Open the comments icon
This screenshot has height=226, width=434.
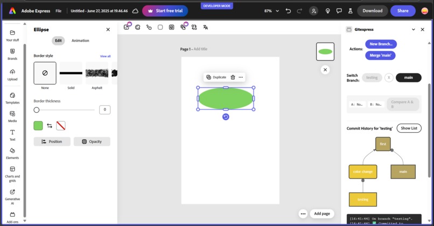click(x=339, y=11)
